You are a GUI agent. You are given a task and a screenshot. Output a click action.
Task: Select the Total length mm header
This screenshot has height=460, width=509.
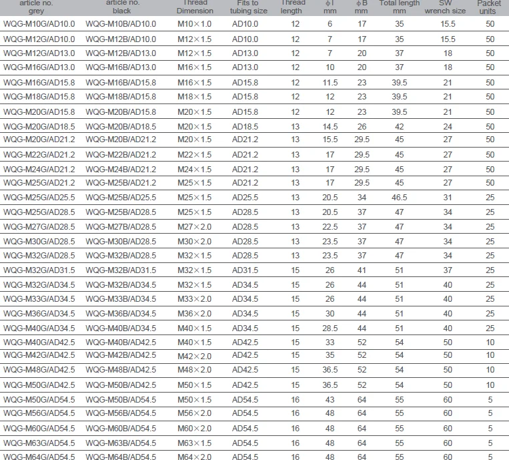pyautogui.click(x=400, y=7)
